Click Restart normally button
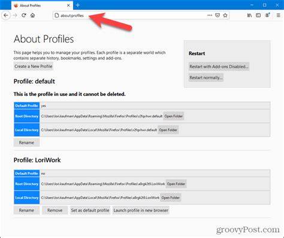 [x=206, y=77]
